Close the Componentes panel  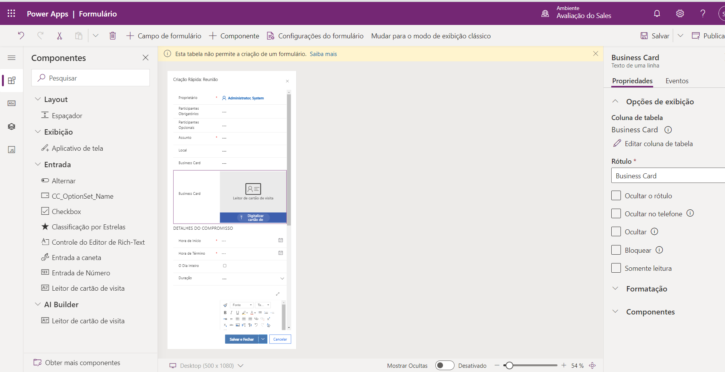pyautogui.click(x=146, y=58)
